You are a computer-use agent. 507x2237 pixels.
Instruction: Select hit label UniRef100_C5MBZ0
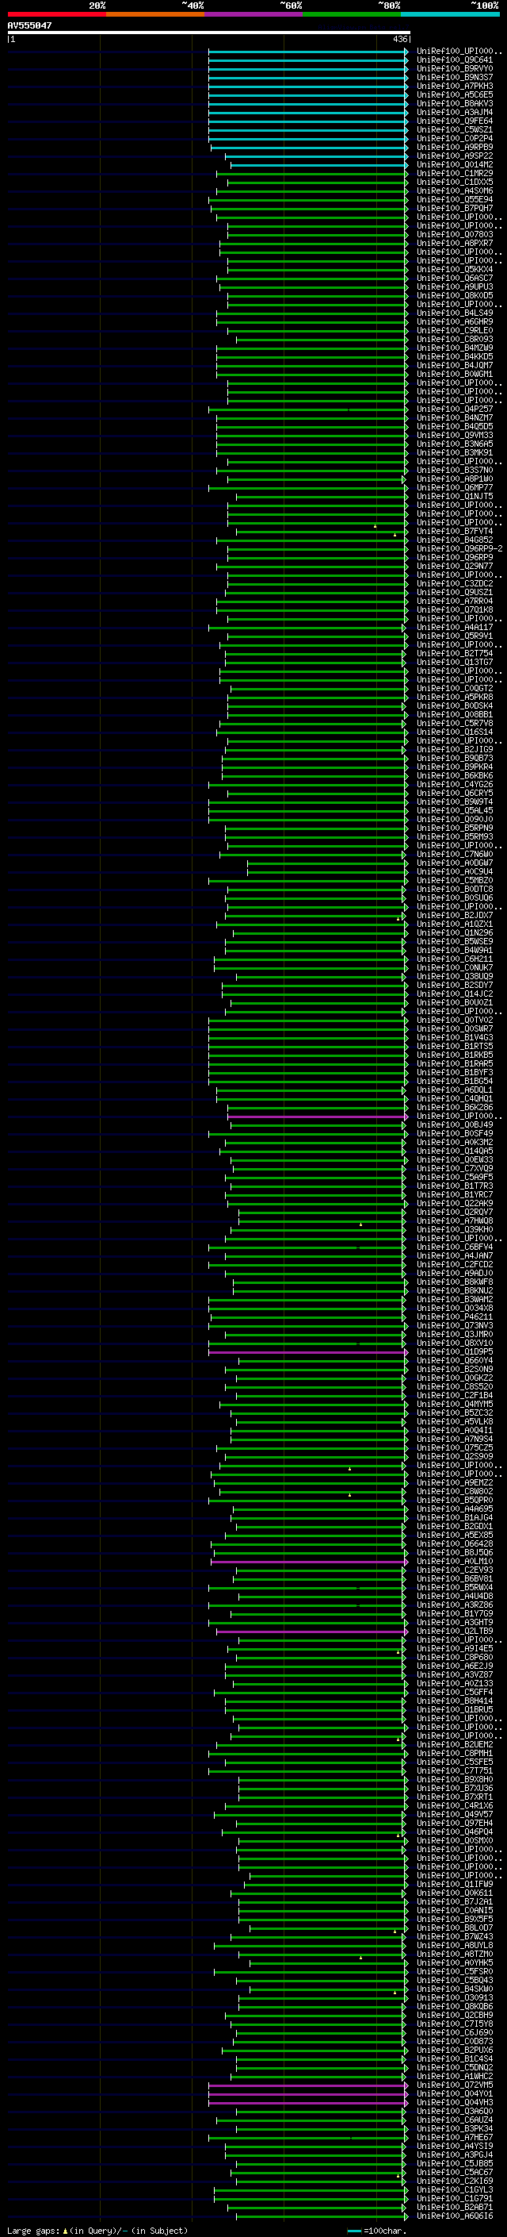[454, 881]
